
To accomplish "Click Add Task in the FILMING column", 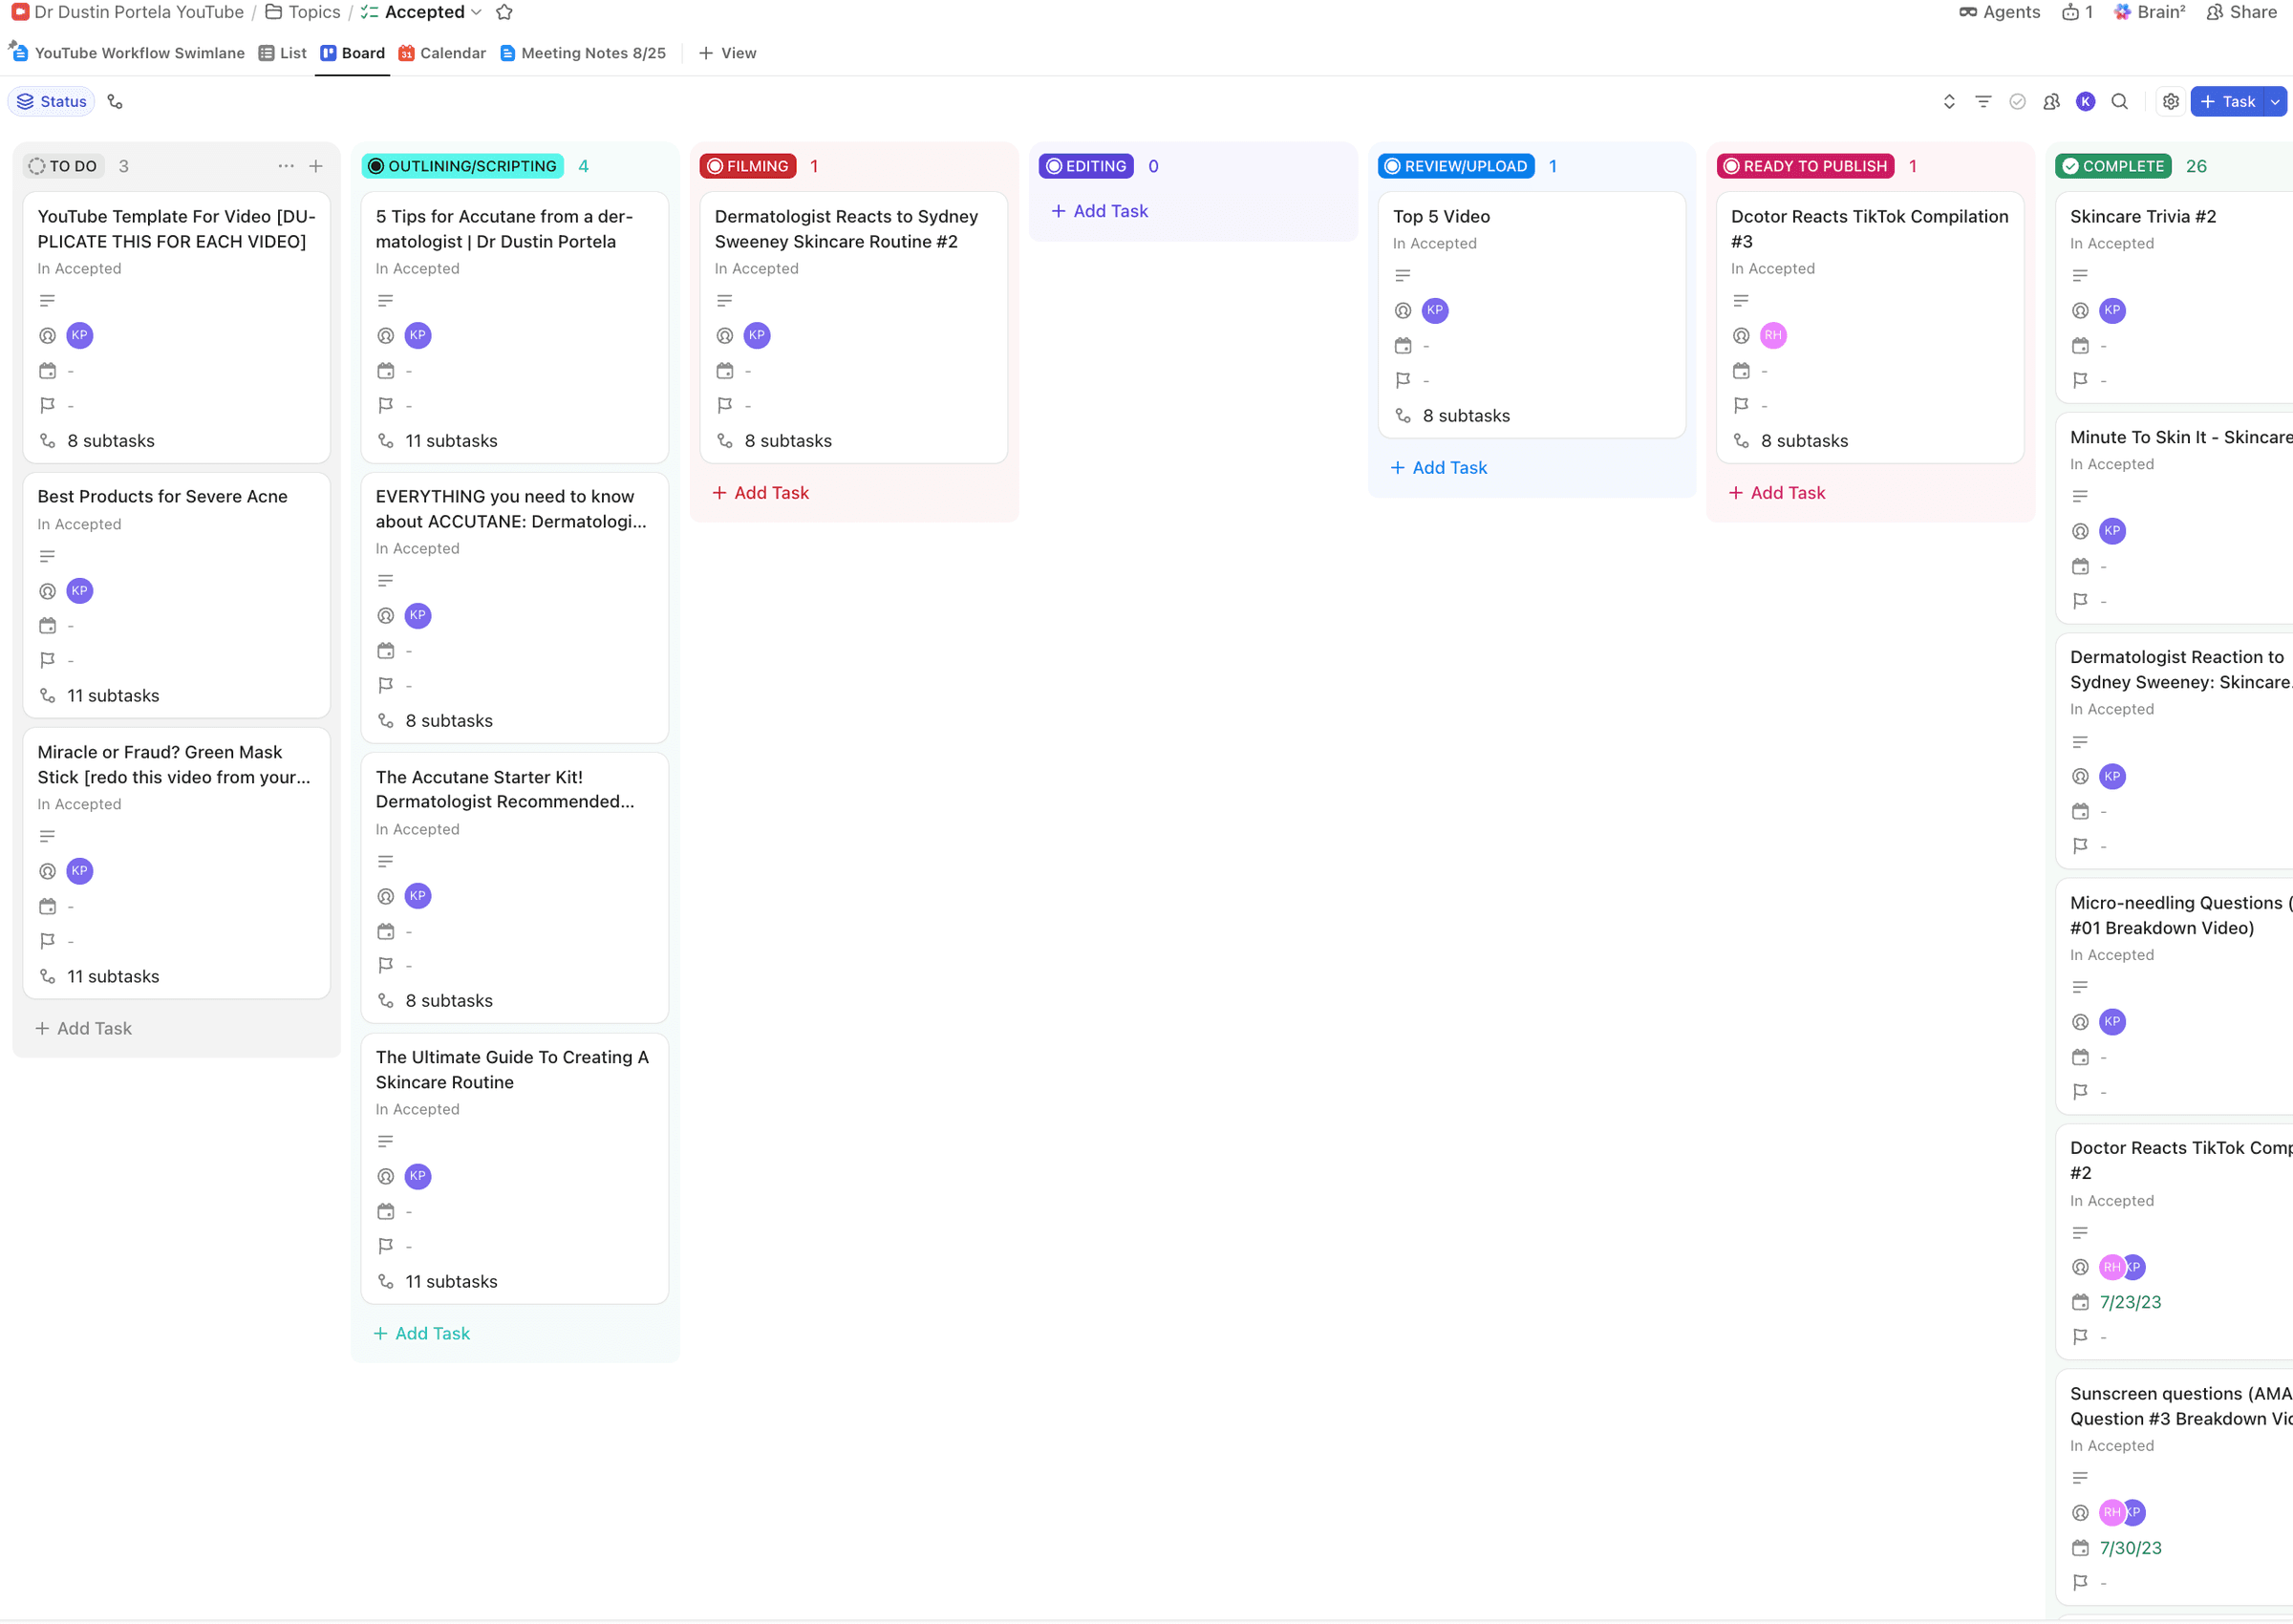I will (760, 493).
